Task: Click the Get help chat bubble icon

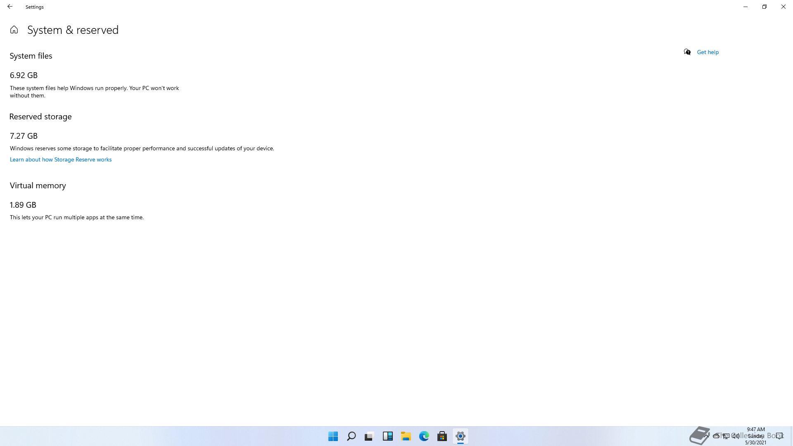Action: pyautogui.click(x=687, y=52)
